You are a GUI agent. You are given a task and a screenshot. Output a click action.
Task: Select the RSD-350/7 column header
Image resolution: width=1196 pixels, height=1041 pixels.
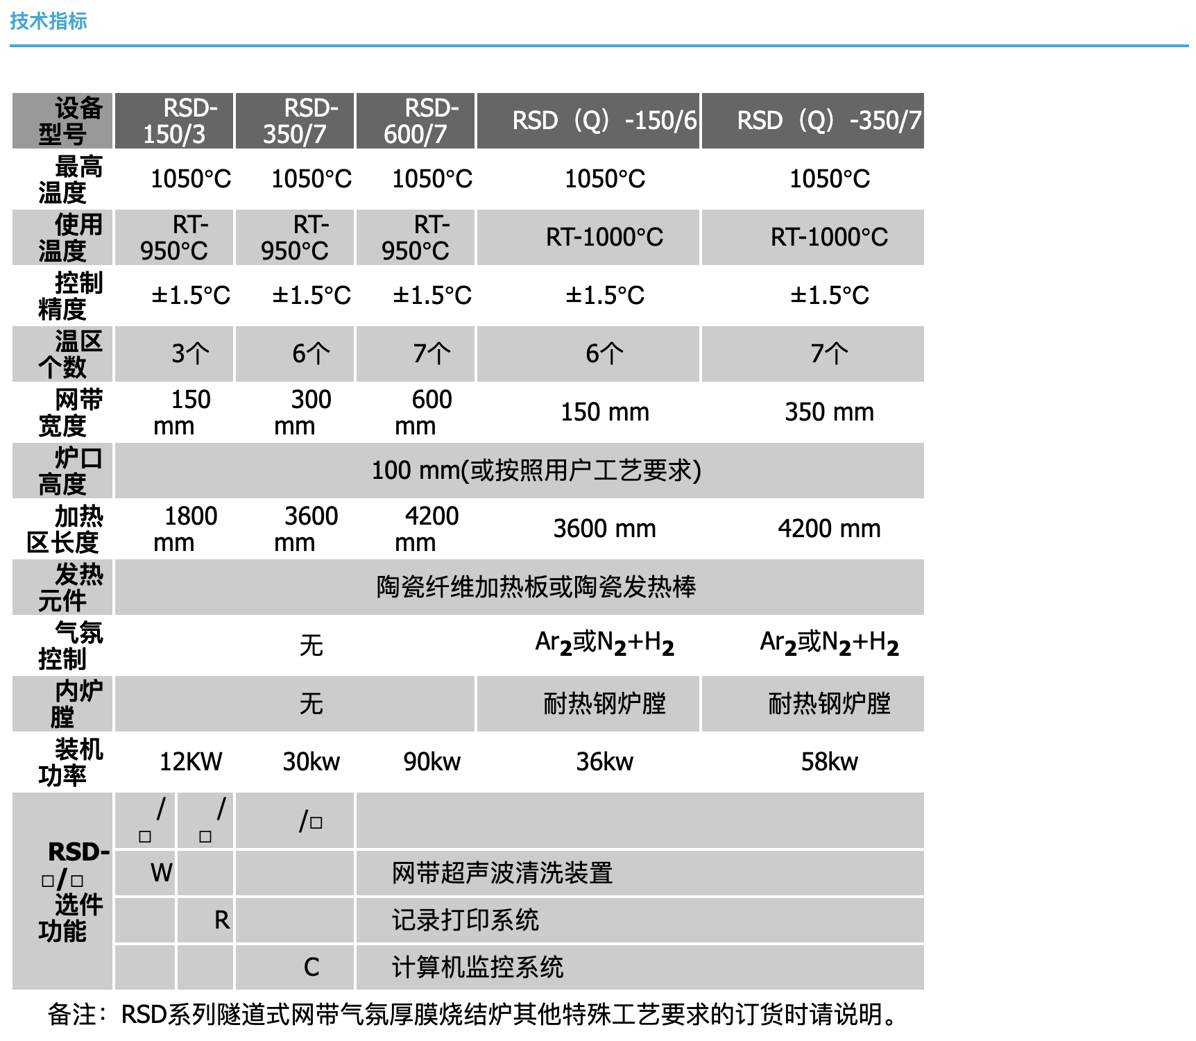295,121
